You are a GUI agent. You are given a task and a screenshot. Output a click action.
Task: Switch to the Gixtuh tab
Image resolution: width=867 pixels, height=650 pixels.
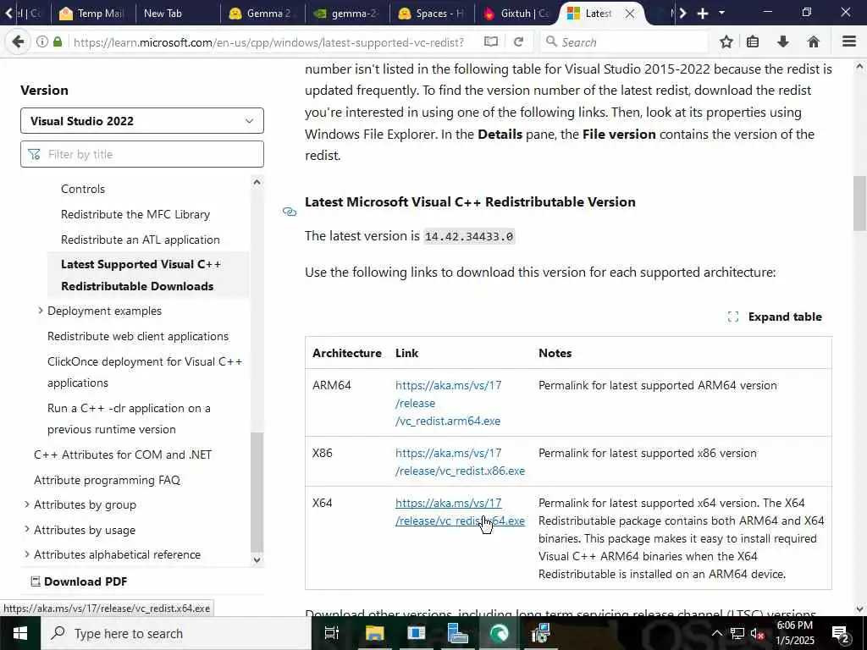pos(516,14)
